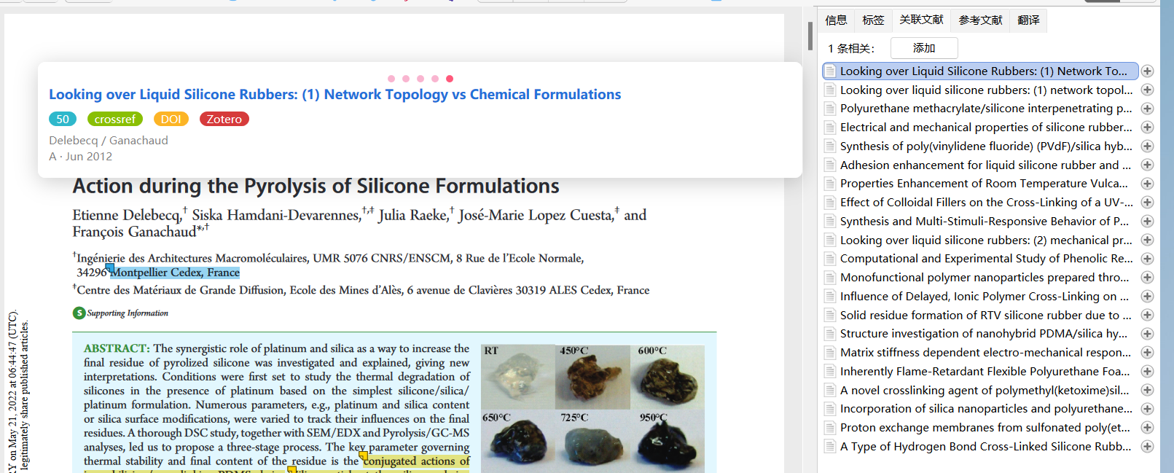Select row 'Structure investigation of nanohybrid PDMA/silica hy...'
The image size is (1174, 473).
point(980,334)
